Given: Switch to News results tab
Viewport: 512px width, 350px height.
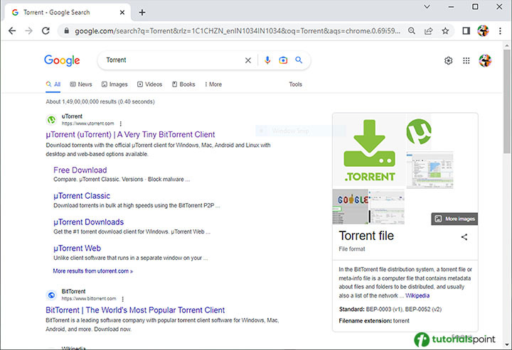Looking at the screenshot, I should point(81,84).
